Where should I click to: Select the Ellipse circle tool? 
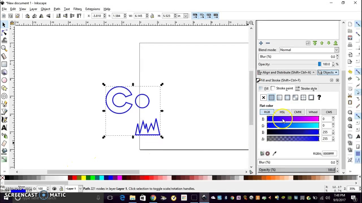click(4, 80)
